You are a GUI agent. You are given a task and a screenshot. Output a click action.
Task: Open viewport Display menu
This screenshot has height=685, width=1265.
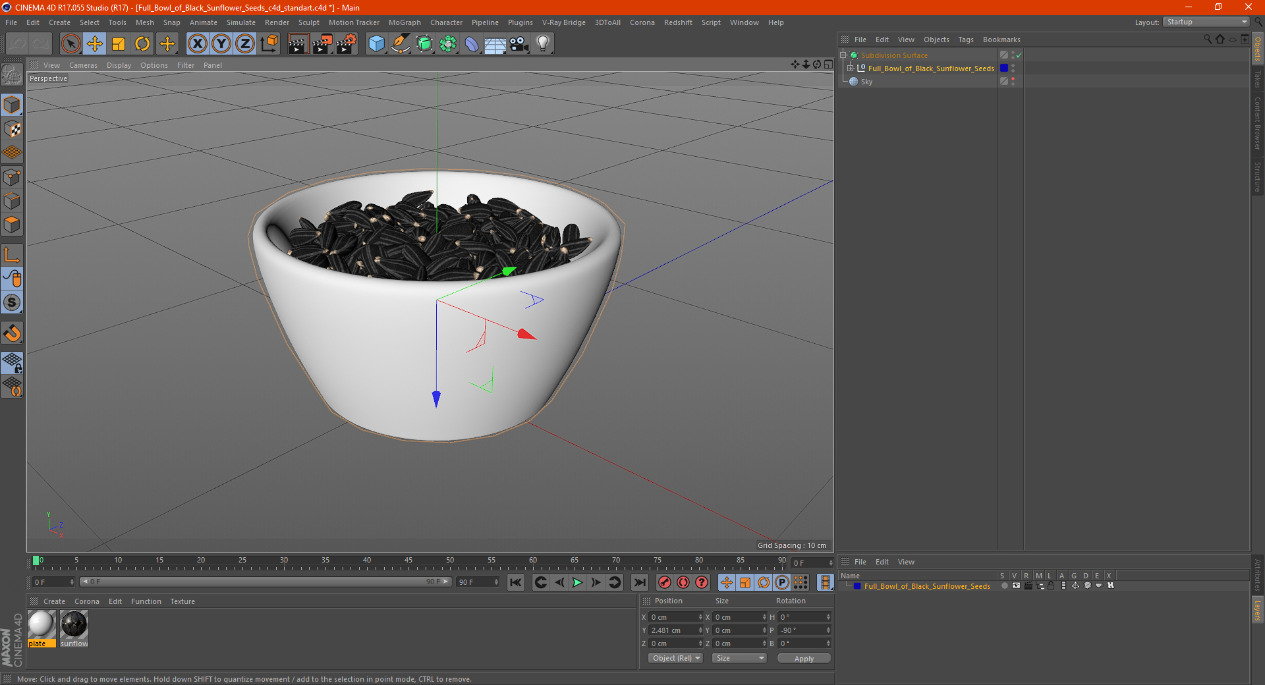(x=119, y=65)
